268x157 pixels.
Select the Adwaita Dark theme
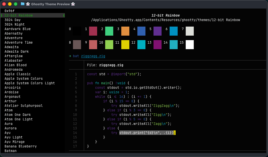point(17,51)
